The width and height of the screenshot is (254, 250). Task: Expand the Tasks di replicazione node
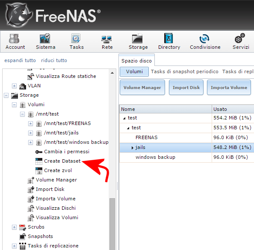coord(14,246)
